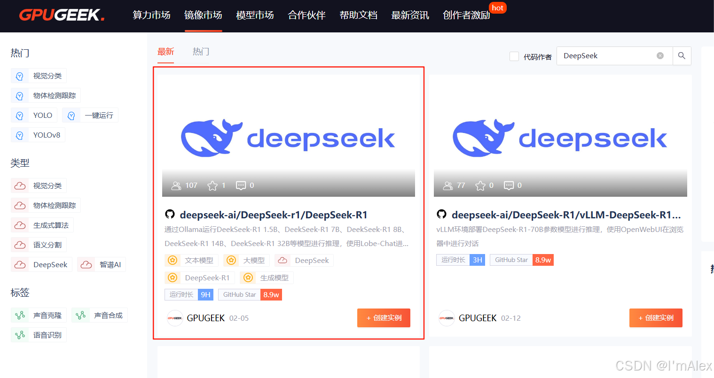Select the 语义分割 type tag
The width and height of the screenshot is (714, 378).
click(x=39, y=245)
